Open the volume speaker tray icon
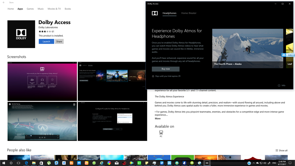Viewport: 295px width, 166px height. [x=265, y=163]
